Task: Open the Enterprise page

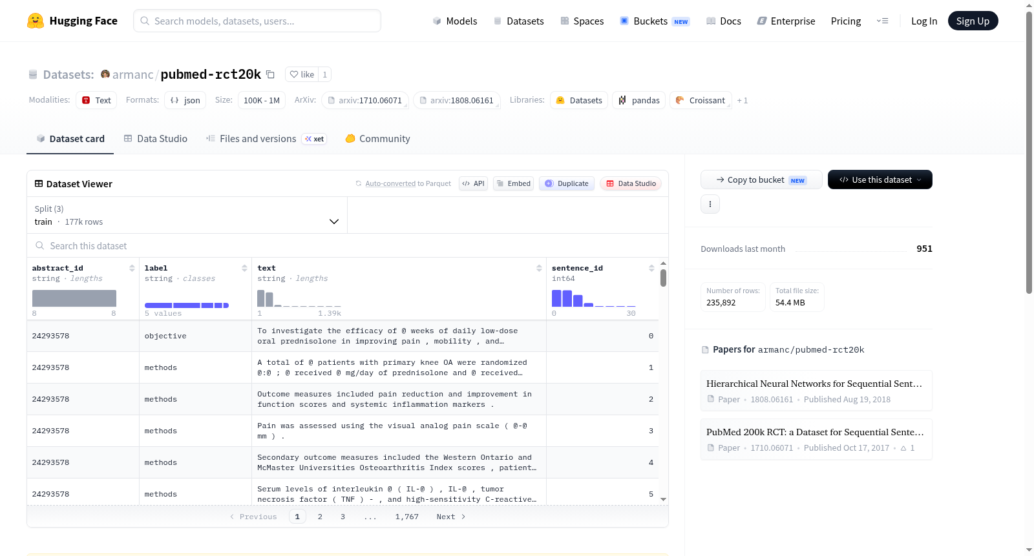Action: tap(786, 21)
